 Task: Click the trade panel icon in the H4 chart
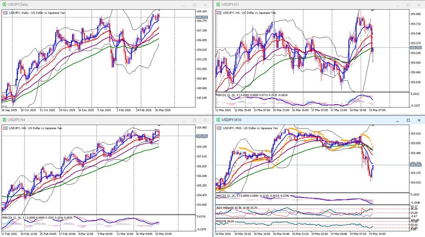coord(5,128)
